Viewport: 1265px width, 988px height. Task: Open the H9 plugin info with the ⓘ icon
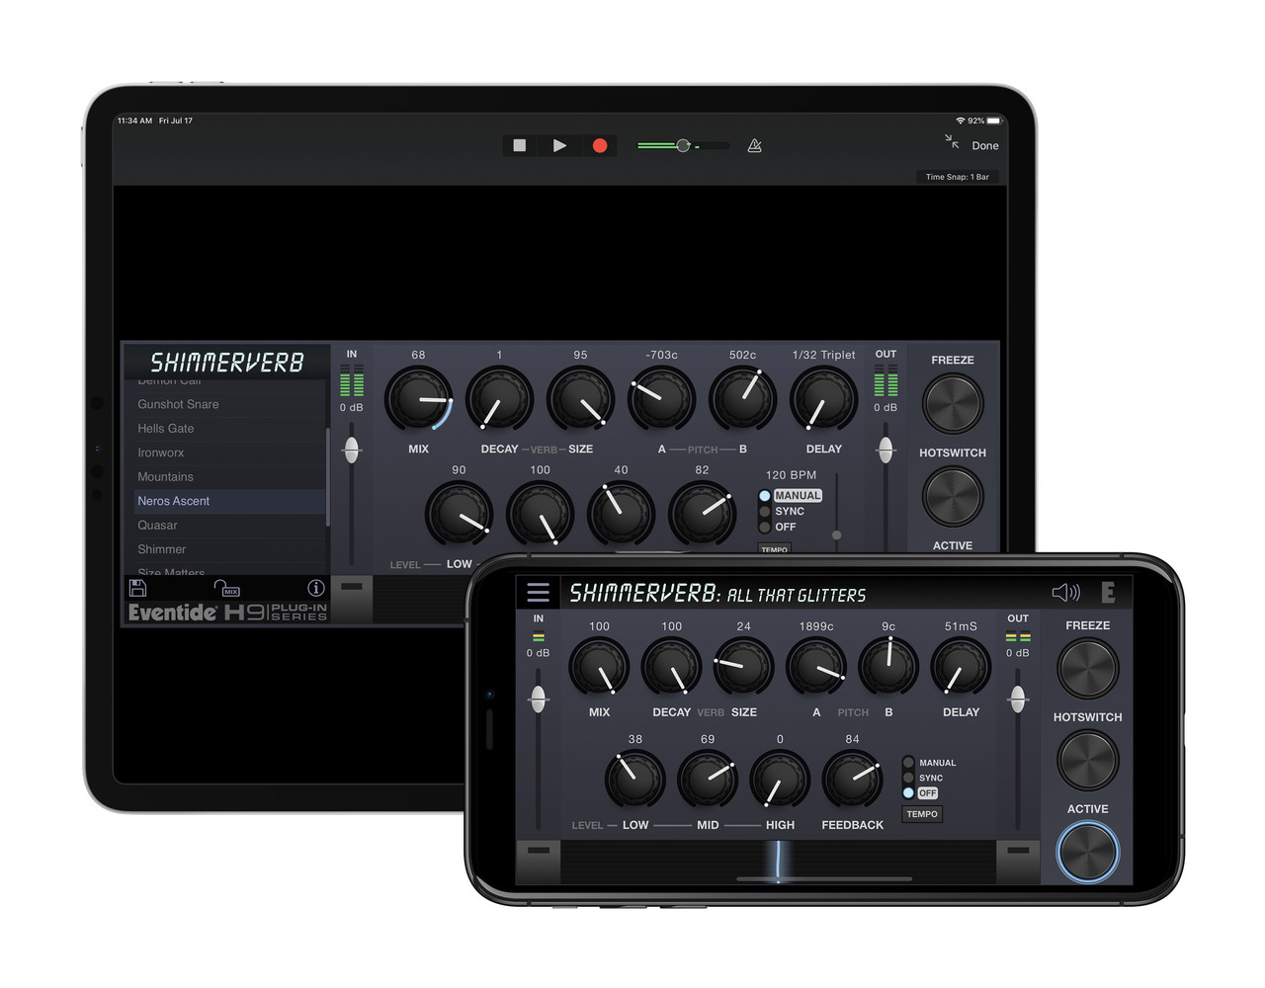coord(315,587)
